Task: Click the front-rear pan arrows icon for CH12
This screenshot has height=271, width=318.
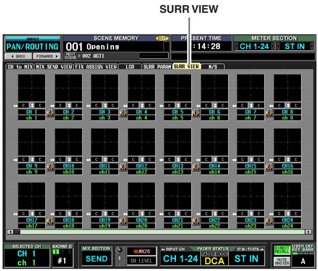Action: 142,160
